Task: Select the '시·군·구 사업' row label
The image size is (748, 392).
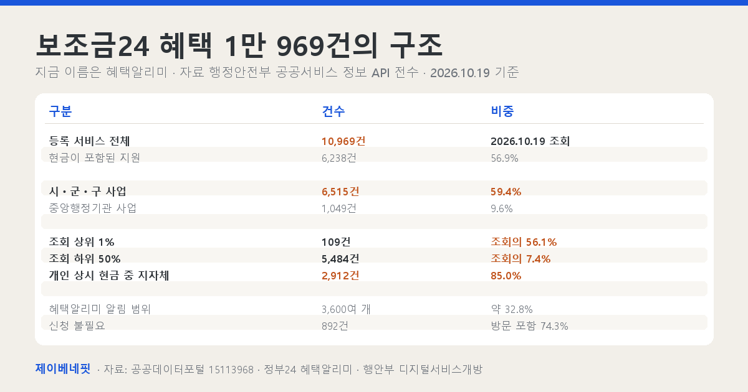Action: (88, 192)
